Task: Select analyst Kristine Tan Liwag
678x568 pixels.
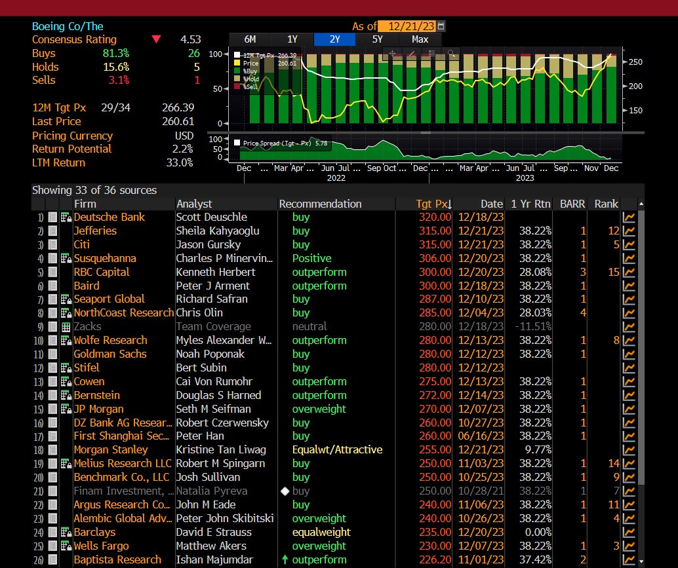Action: point(221,449)
